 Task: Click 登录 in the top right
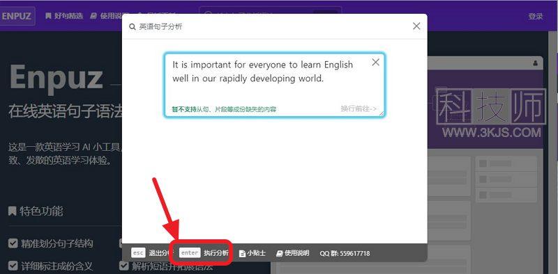click(x=536, y=16)
